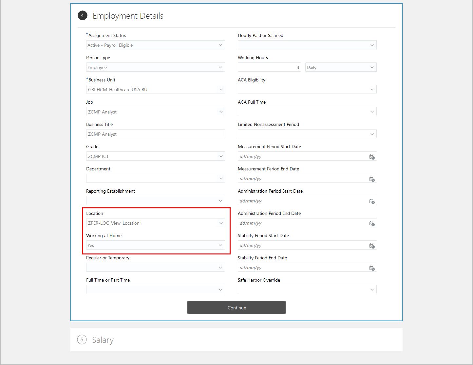Click the step 5 Salary circle icon
Viewport: 473px width, 365px height.
click(82, 339)
